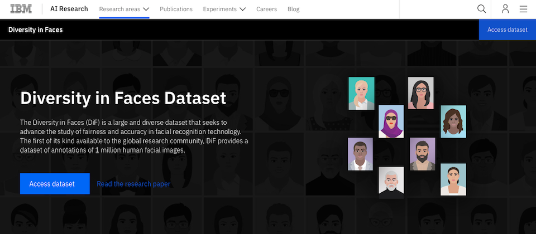Image resolution: width=536 pixels, height=234 pixels.
Task: Open the search magnifier icon
Action: click(481, 9)
